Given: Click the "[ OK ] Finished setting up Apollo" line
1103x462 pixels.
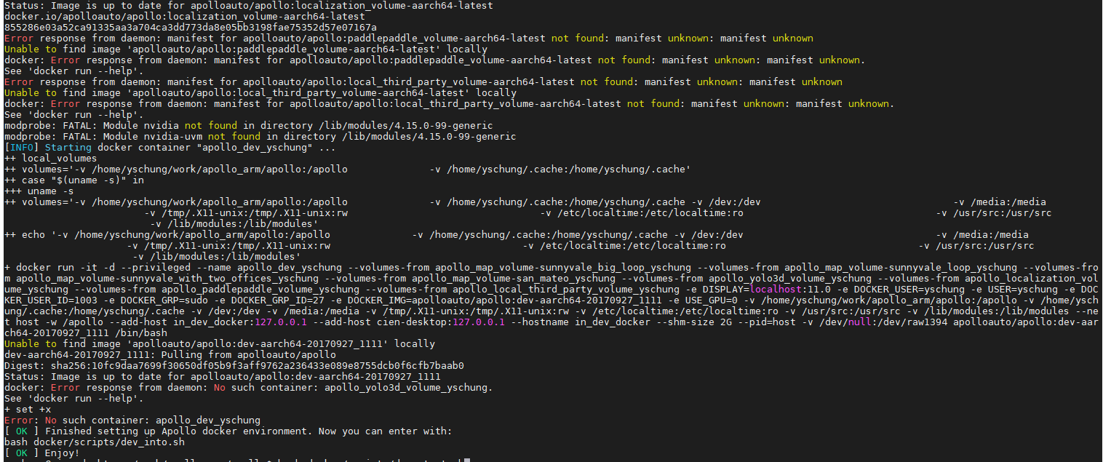Looking at the screenshot, I should coord(228,431).
